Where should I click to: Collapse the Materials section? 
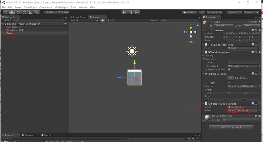(x=203, y=59)
